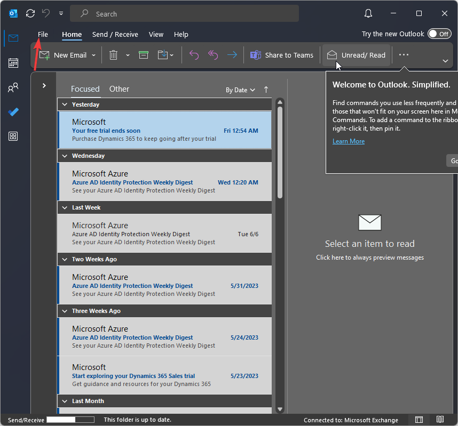Viewport: 458px width, 426px height.
Task: Click the Outlook app logo icon
Action: pyautogui.click(x=13, y=13)
